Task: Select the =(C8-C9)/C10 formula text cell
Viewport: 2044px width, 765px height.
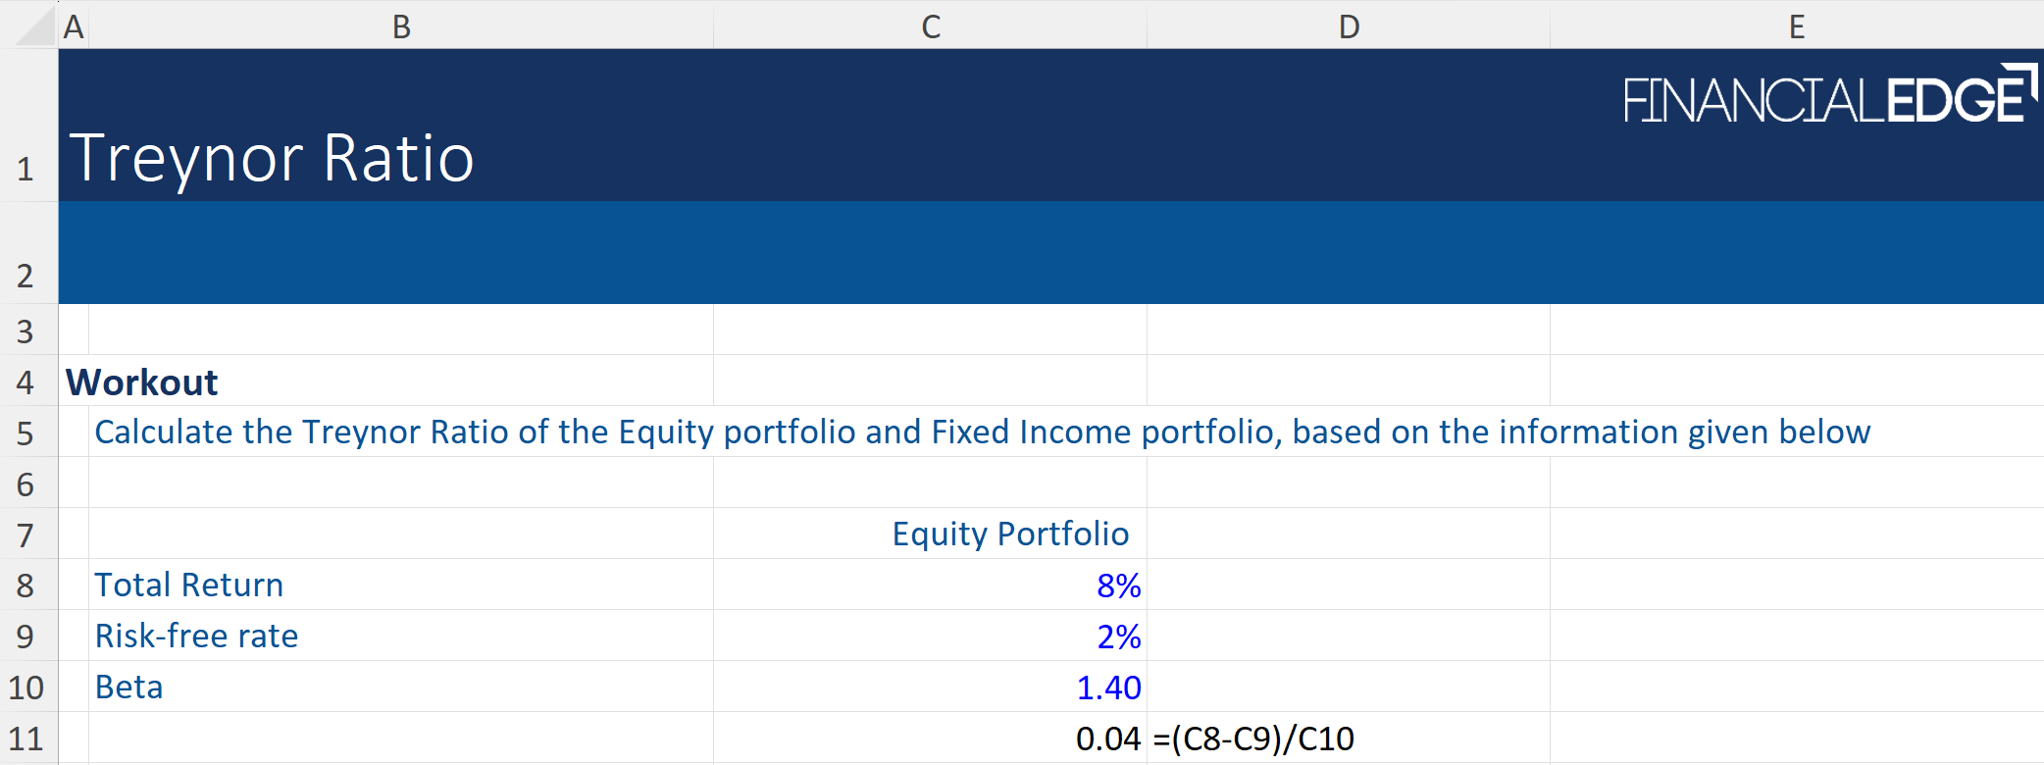Action: pyautogui.click(x=1253, y=739)
